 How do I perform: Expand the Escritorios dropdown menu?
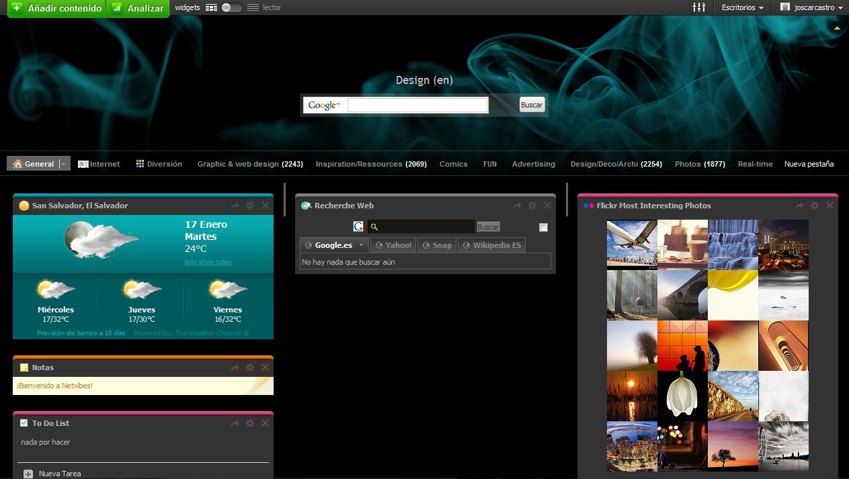[743, 7]
